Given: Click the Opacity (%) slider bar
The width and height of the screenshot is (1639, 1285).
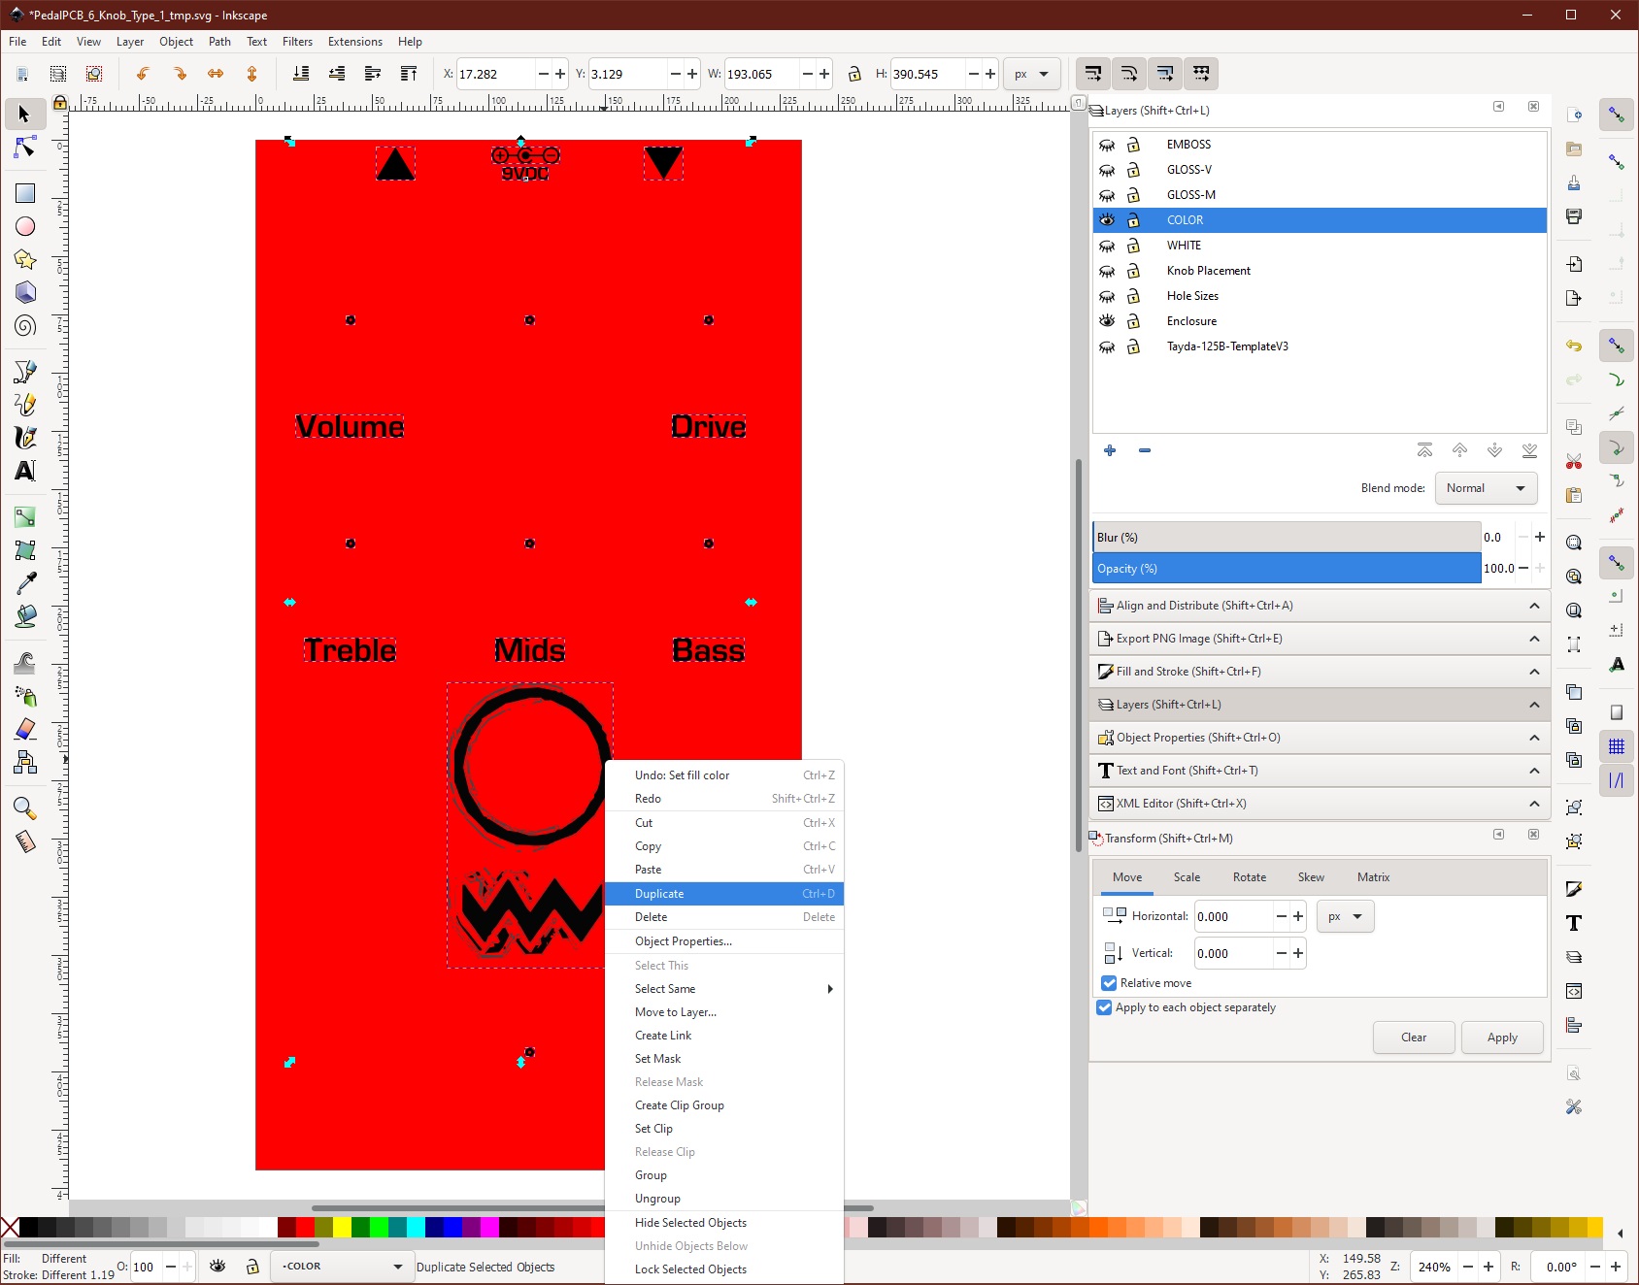Looking at the screenshot, I should [x=1287, y=569].
